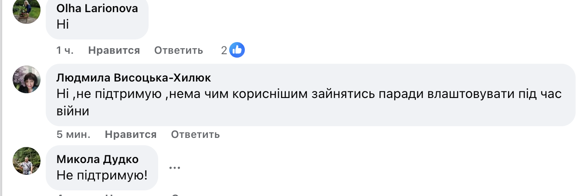Click the "1 ч." comment timestamp
The width and height of the screenshot is (576, 196).
pos(65,50)
